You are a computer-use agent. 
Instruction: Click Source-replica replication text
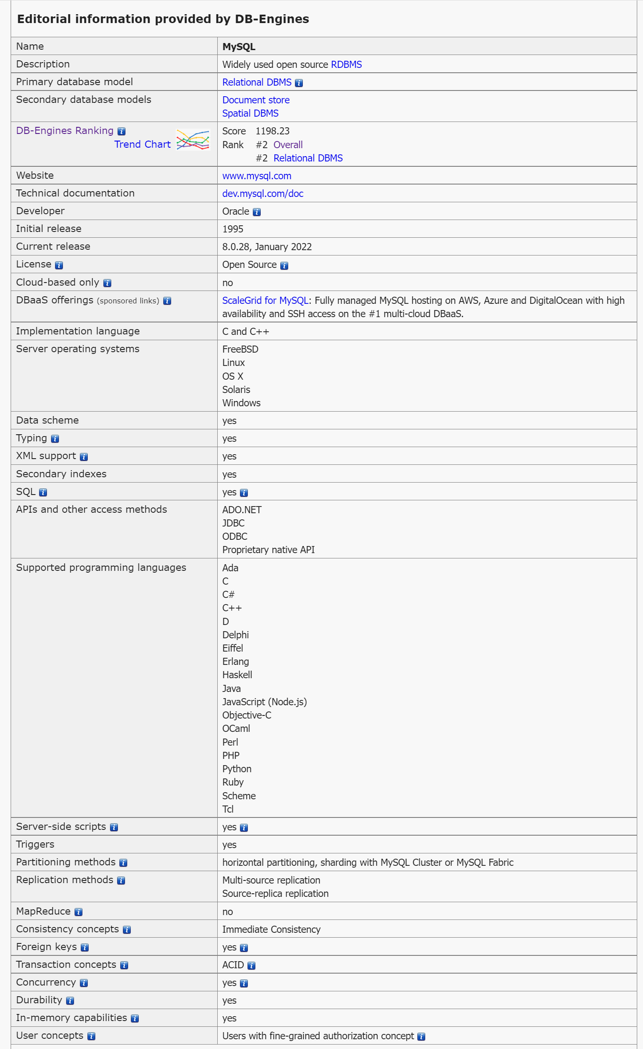point(275,893)
